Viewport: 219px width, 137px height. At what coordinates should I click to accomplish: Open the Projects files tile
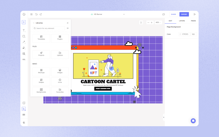tap(41, 55)
